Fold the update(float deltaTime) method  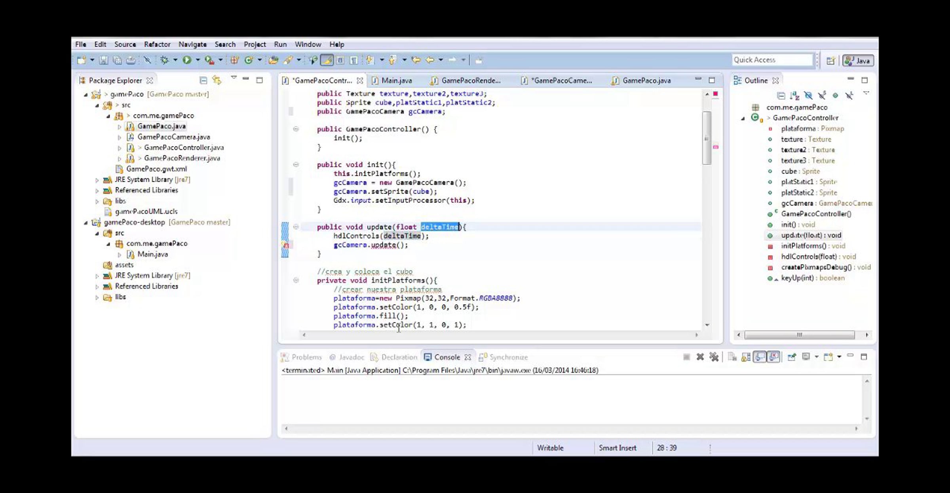coord(296,227)
